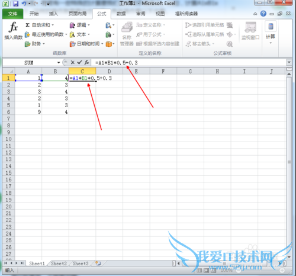Switch to the Data (数据) tab
The height and width of the screenshot is (276, 296).
[x=121, y=14]
